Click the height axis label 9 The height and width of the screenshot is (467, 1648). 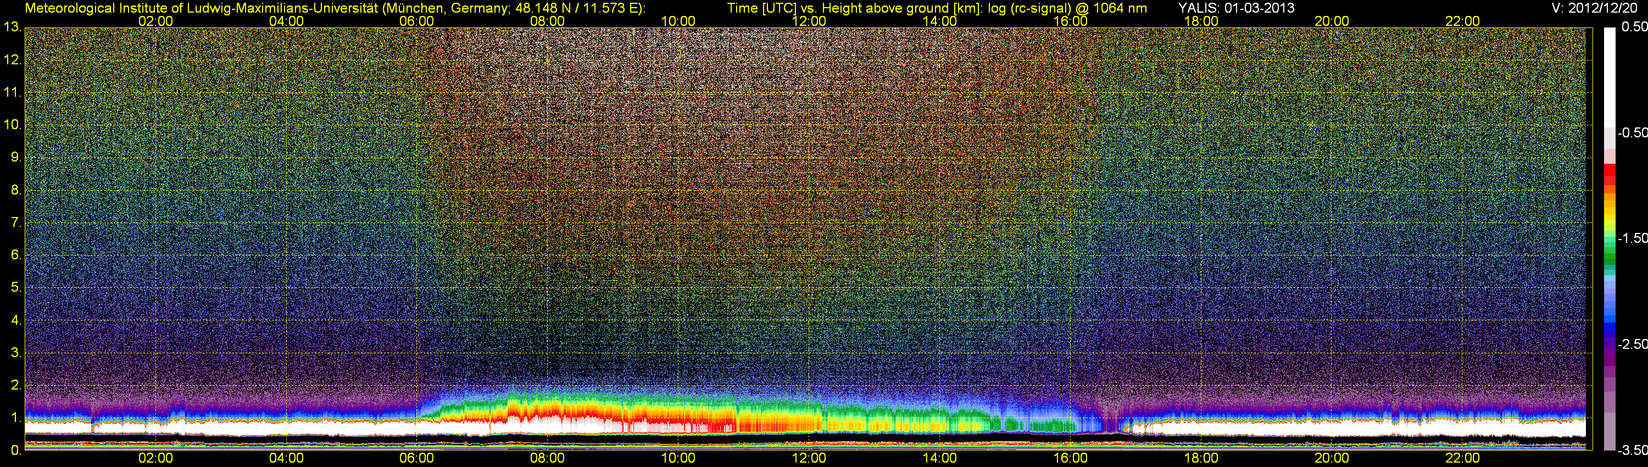click(x=16, y=157)
